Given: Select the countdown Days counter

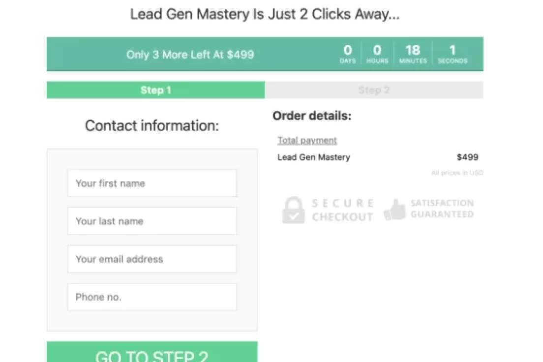Looking at the screenshot, I should click(348, 54).
